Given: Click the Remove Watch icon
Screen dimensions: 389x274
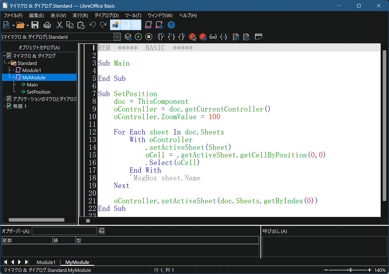Looking at the screenshot, I should [x=102, y=231].
